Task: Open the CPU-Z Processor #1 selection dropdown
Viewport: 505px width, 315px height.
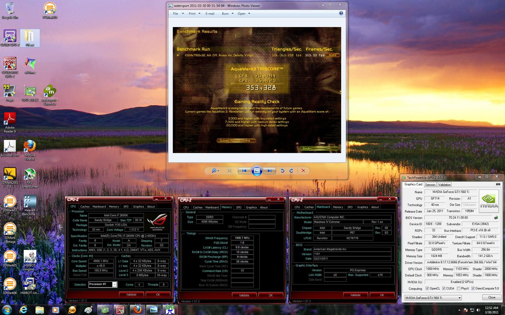Action: [x=103, y=284]
